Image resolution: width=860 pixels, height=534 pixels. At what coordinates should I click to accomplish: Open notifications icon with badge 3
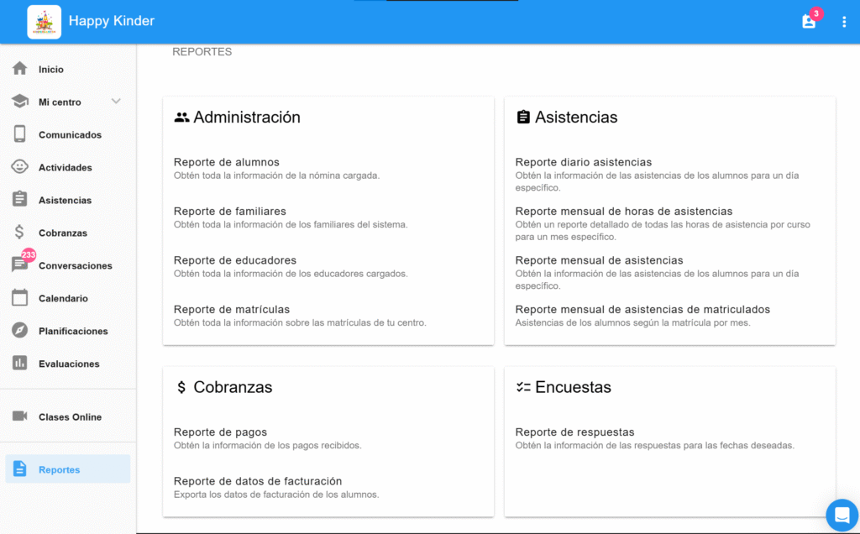pos(809,21)
